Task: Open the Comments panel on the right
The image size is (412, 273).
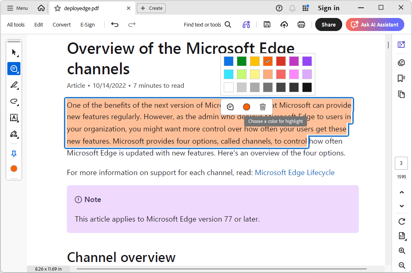Action: [401, 62]
